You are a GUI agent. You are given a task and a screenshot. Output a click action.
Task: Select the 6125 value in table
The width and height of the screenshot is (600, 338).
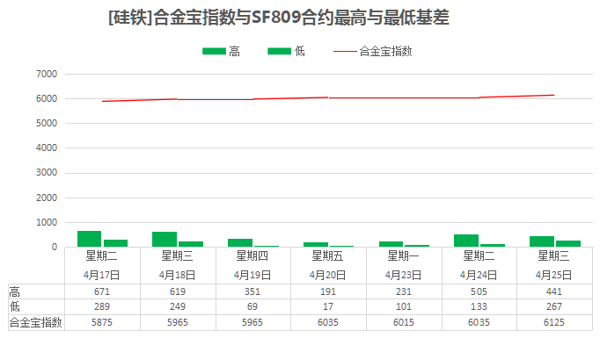coord(554,322)
